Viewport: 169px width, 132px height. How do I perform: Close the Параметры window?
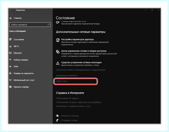[x=159, y=10]
